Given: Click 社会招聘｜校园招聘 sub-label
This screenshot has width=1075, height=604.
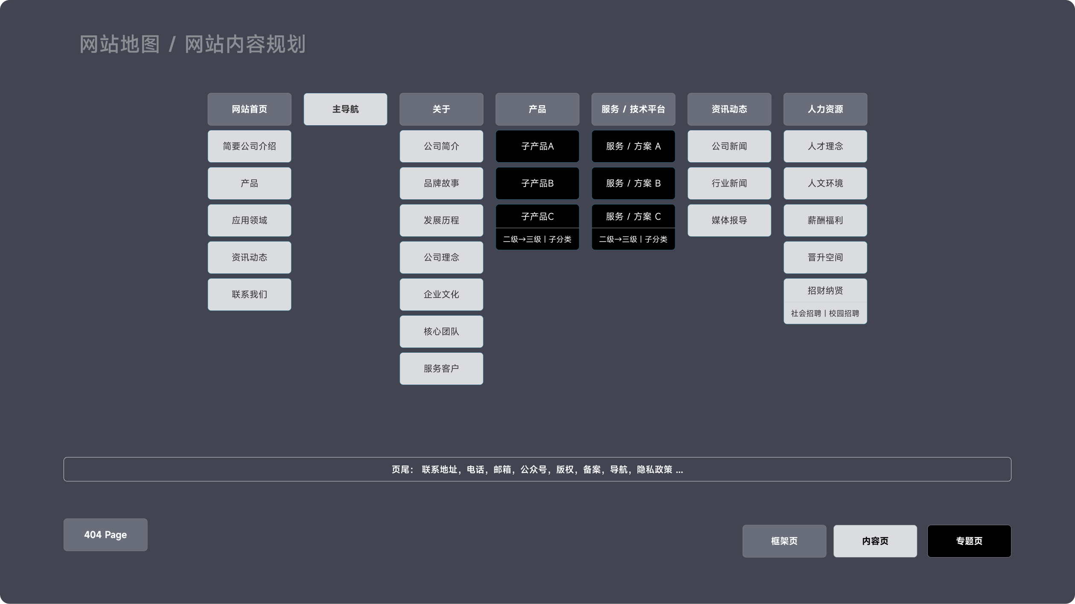Looking at the screenshot, I should (x=825, y=314).
